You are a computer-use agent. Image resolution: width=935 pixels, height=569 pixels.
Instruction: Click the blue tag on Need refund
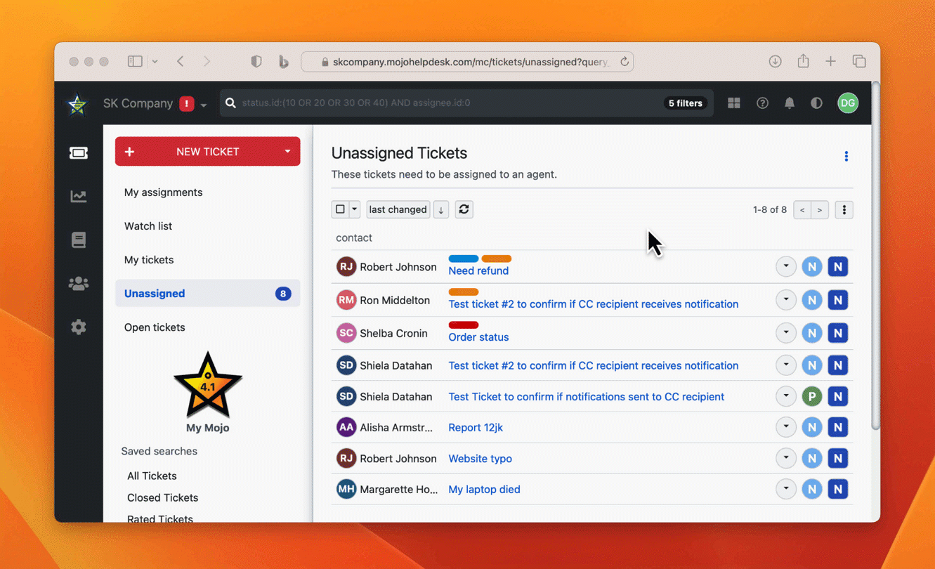[x=464, y=259]
